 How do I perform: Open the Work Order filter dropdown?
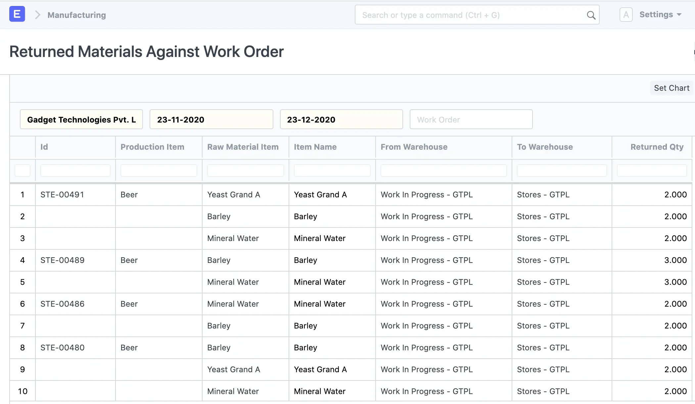[x=471, y=119]
